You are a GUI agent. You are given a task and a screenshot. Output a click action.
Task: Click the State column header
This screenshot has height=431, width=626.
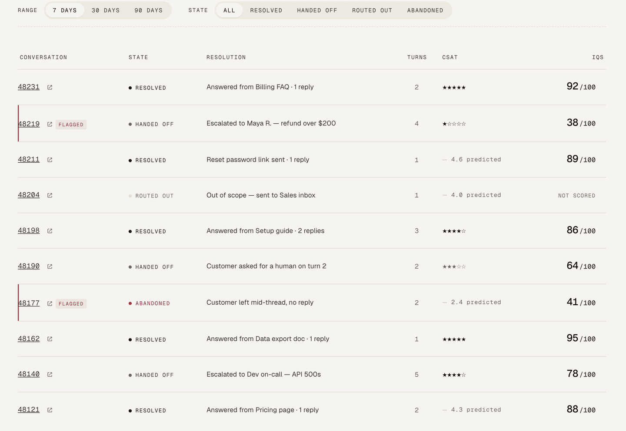click(138, 57)
